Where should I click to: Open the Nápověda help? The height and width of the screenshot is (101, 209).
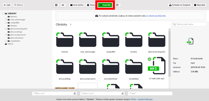(x=200, y=5)
